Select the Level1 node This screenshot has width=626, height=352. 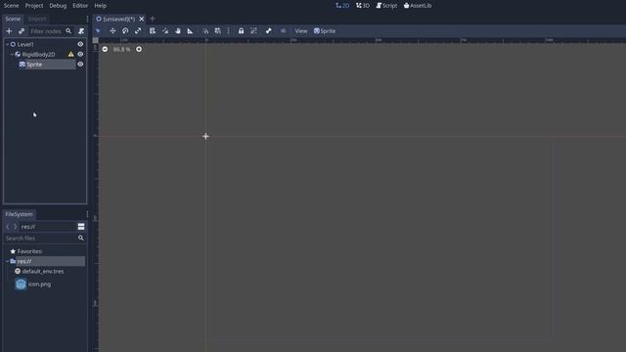pos(25,44)
